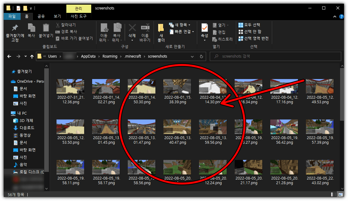Open the Help question mark icon
Screen dimensions: 348x201
pyautogui.click(x=341, y=17)
